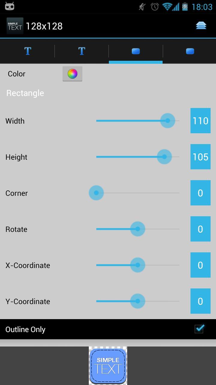This screenshot has height=385, width=216.
Task: Switch to the first text tab
Action: [28, 51]
